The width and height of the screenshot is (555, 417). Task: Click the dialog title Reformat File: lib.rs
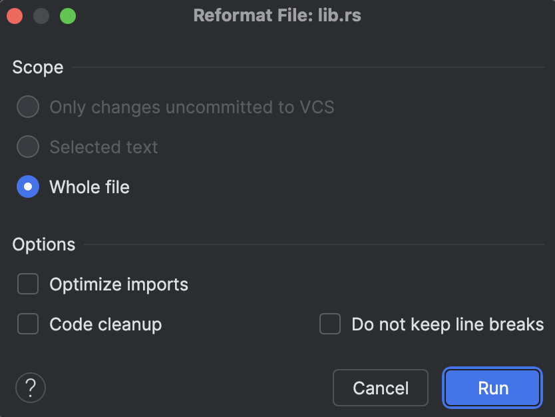(277, 15)
